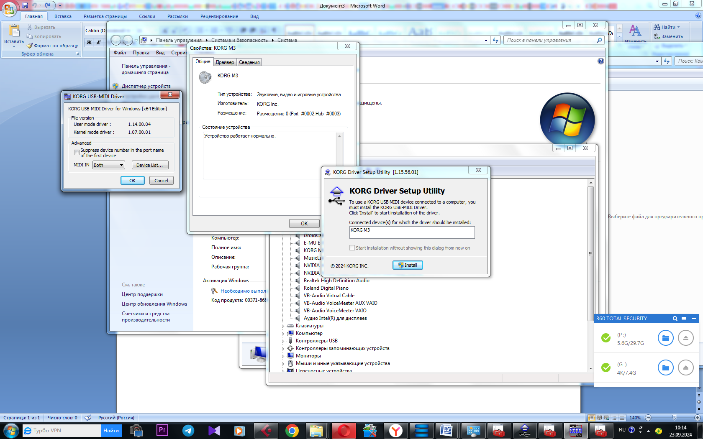Screen dimensions: 703x439
Task: Open the G: drive folder in 360 Total Security
Action: coord(665,368)
